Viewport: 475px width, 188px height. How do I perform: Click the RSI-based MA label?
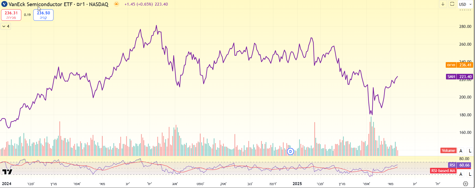[x=443, y=171]
